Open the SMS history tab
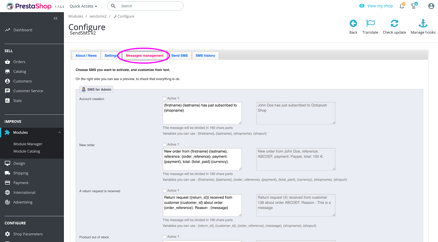The width and height of the screenshot is (438, 242). point(205,56)
